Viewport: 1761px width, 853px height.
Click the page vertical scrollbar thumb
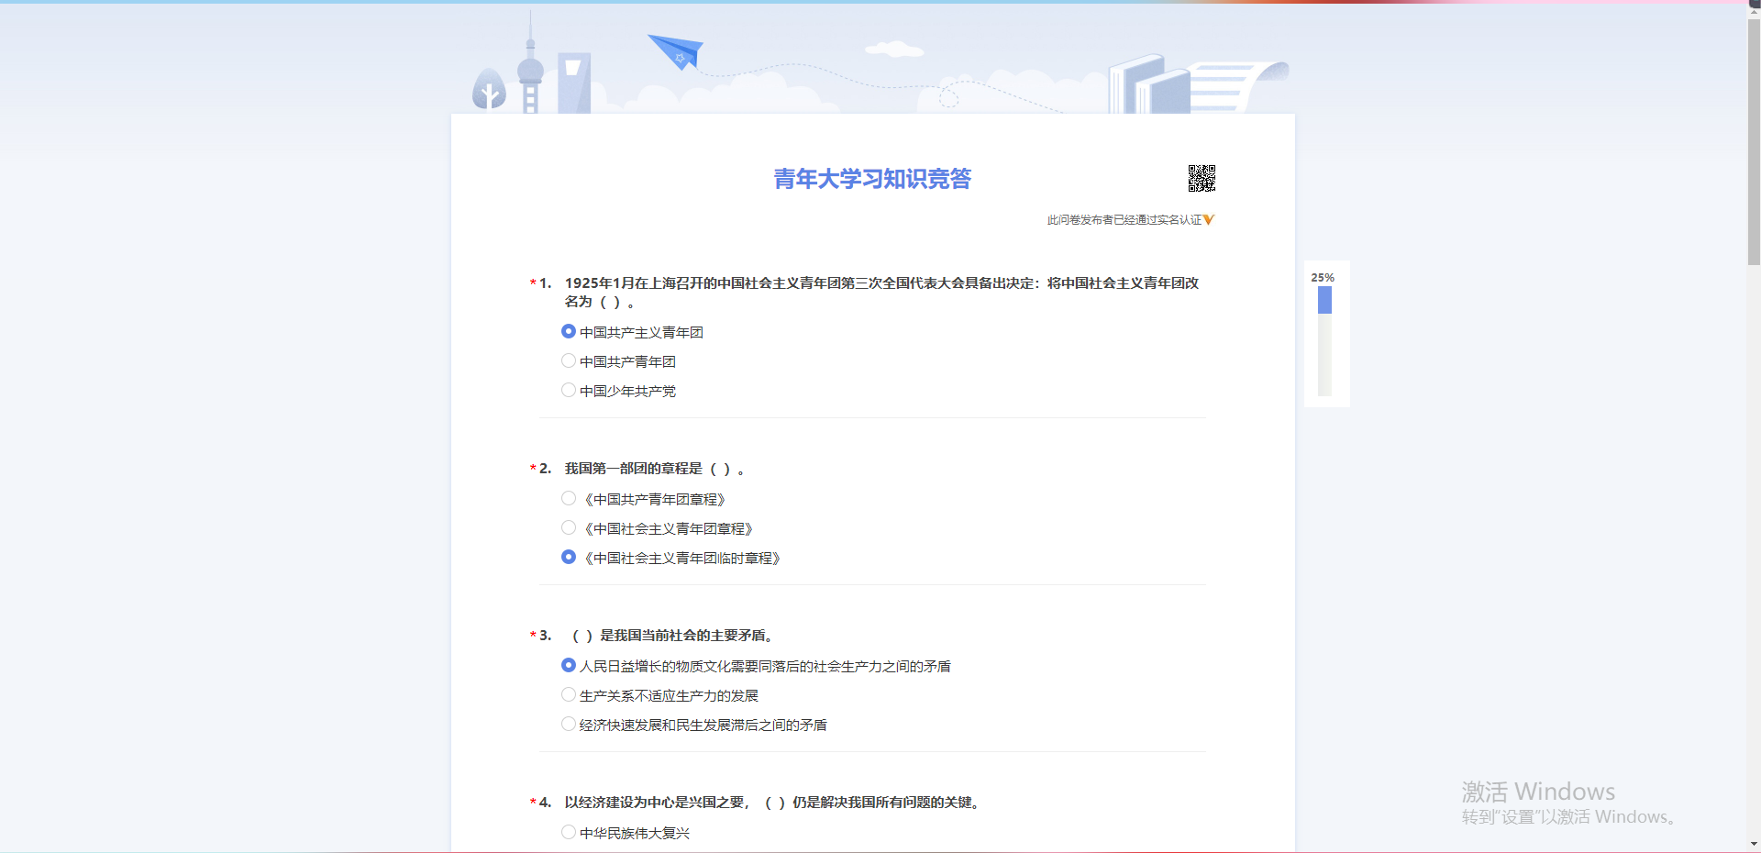[x=1754, y=138]
